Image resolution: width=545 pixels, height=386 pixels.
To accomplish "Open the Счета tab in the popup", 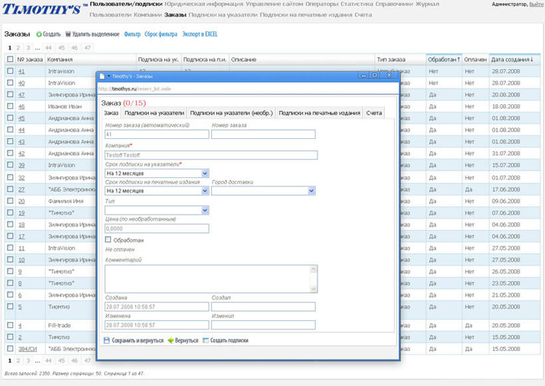I will click(374, 113).
